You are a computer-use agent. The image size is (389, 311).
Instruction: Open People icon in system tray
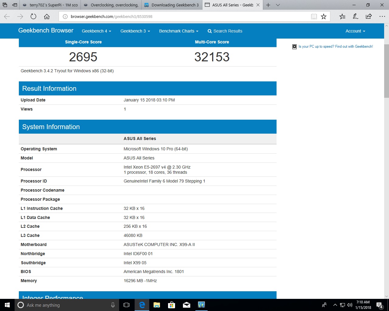tap(324, 305)
